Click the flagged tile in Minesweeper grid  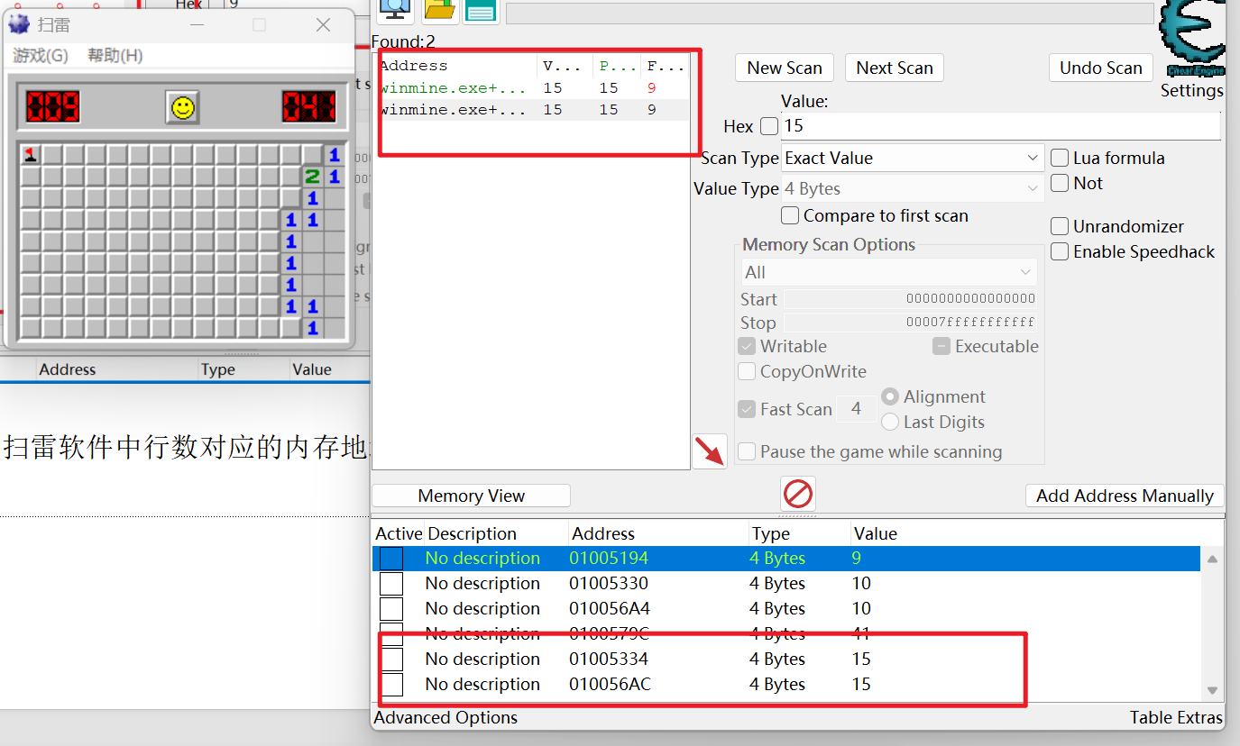31,154
